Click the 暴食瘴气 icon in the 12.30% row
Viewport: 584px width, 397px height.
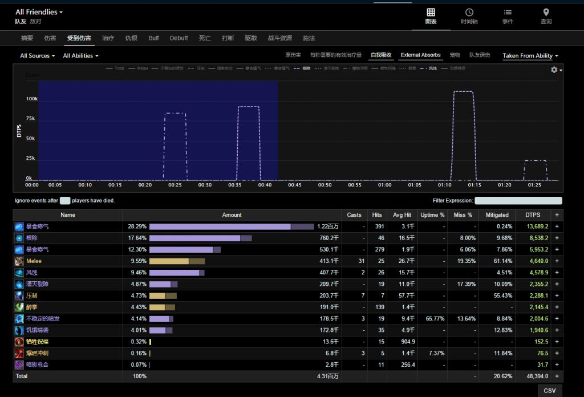pos(19,249)
